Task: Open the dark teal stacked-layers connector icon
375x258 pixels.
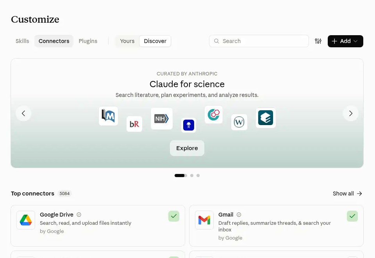Action: pos(266,118)
